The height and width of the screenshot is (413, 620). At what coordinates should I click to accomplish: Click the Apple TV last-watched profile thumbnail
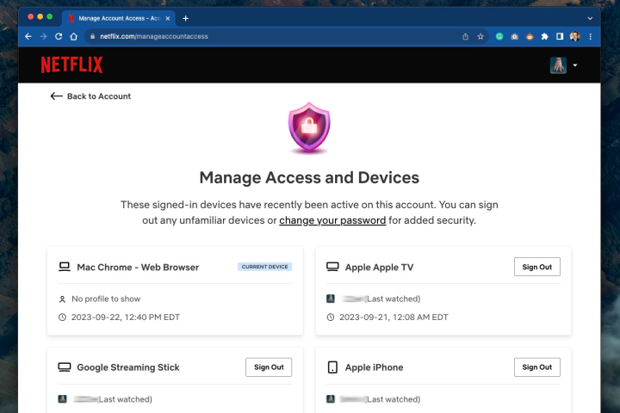(x=331, y=299)
